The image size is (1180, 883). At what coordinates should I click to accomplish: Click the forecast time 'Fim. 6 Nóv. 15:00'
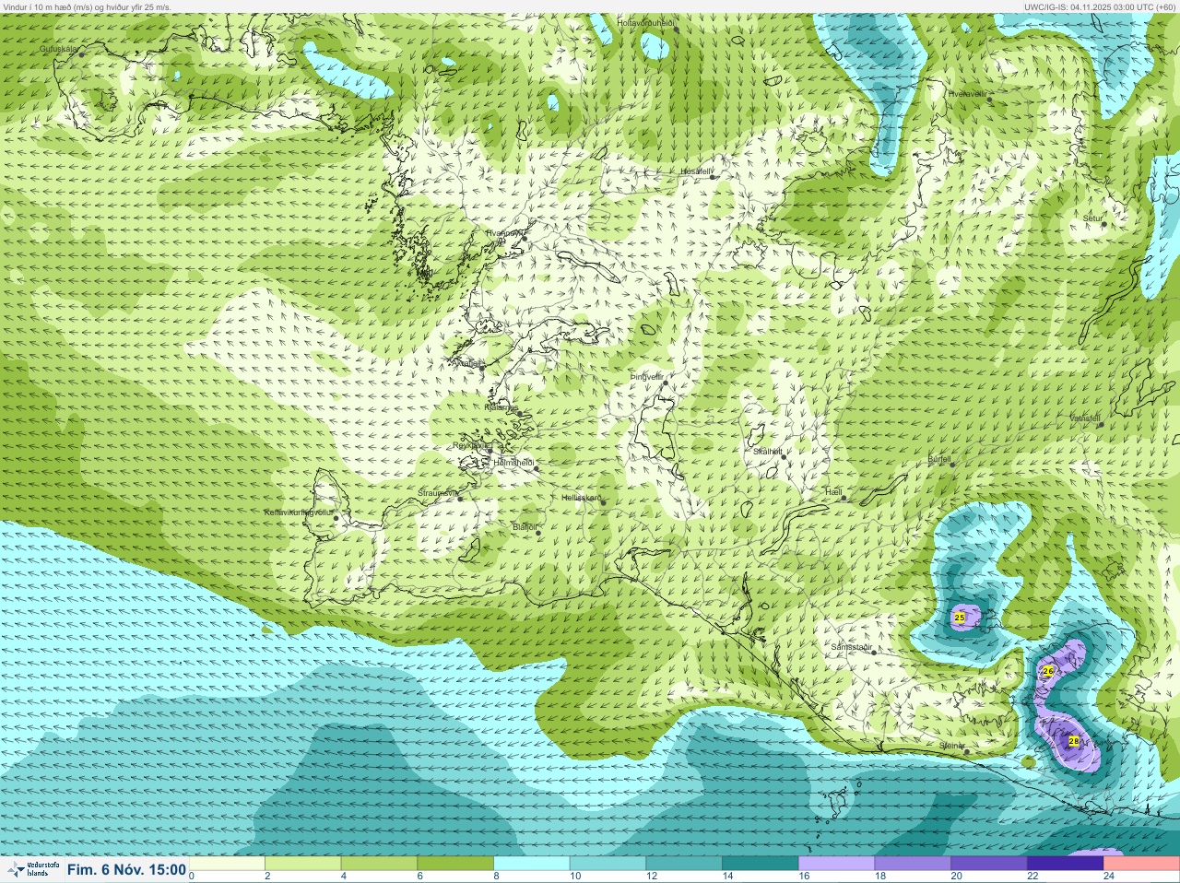pyautogui.click(x=126, y=869)
